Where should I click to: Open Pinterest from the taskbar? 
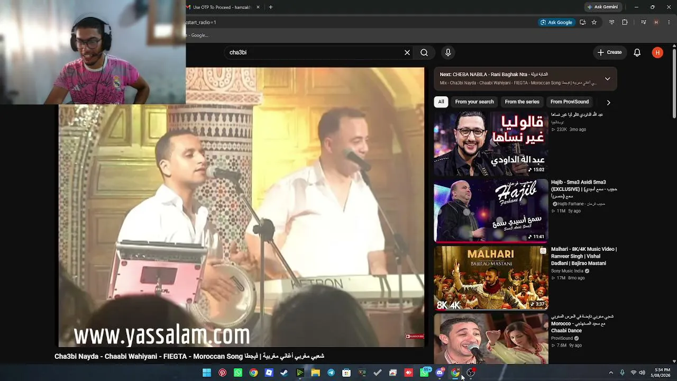tap(223, 373)
